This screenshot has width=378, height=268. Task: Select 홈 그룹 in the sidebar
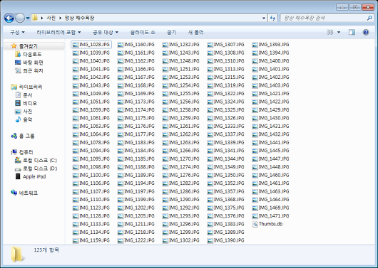point(26,136)
